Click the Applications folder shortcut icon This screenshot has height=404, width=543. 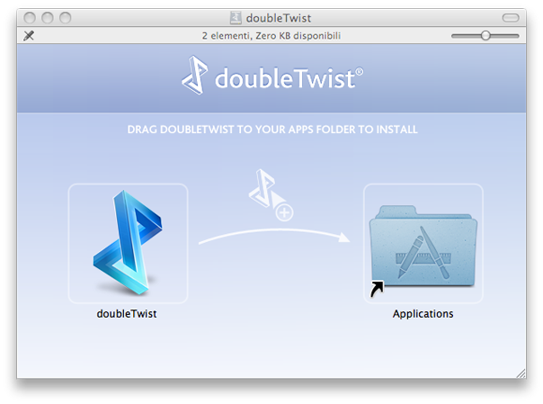pyautogui.click(x=423, y=243)
